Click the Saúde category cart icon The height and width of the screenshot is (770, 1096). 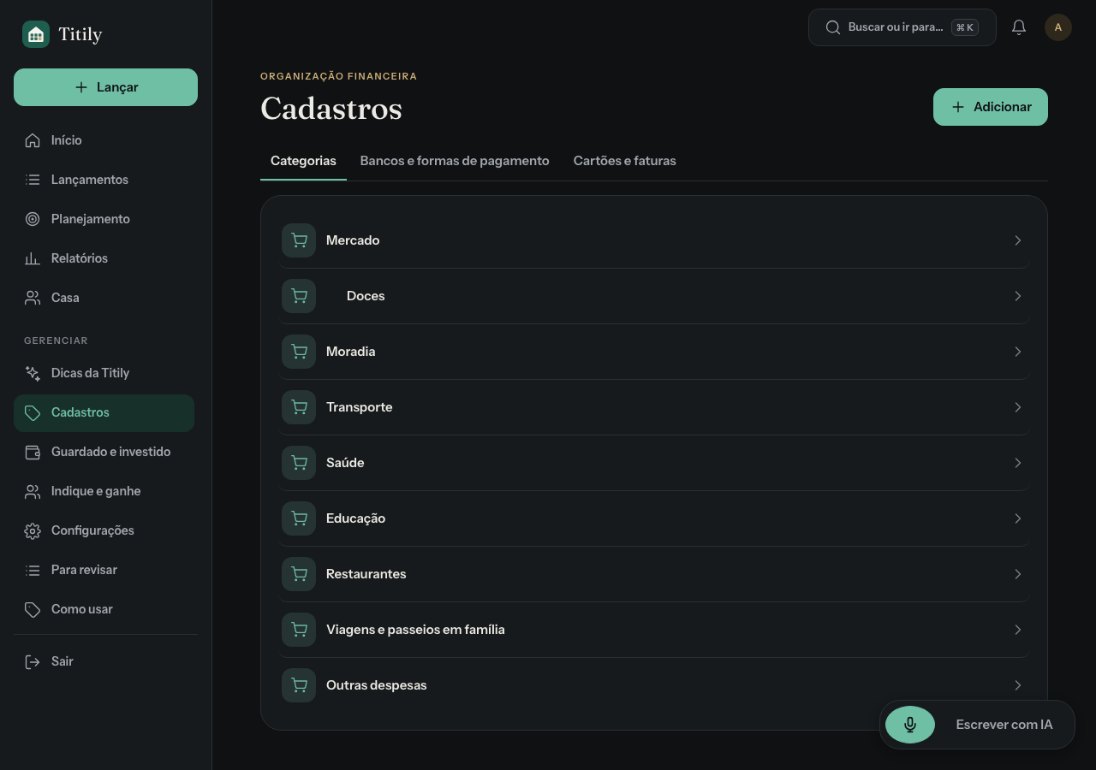click(x=299, y=463)
